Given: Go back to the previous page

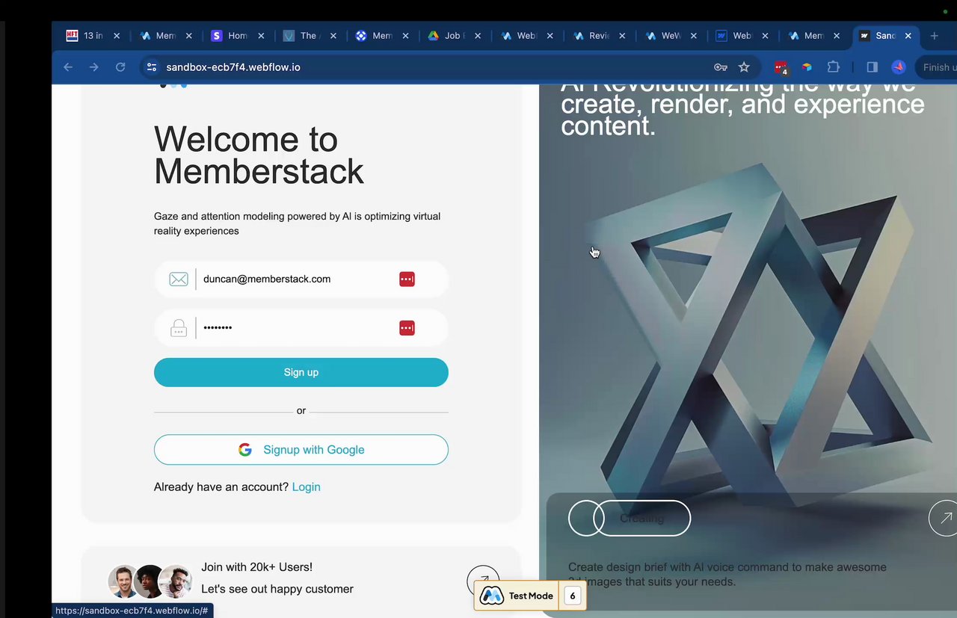Looking at the screenshot, I should click(x=68, y=67).
